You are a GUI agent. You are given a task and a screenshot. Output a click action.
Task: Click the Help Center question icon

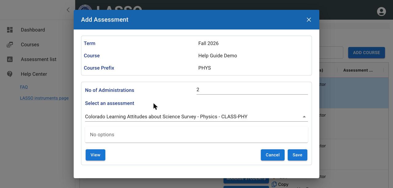click(x=10, y=74)
